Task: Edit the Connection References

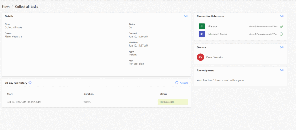Action: pos(282,16)
